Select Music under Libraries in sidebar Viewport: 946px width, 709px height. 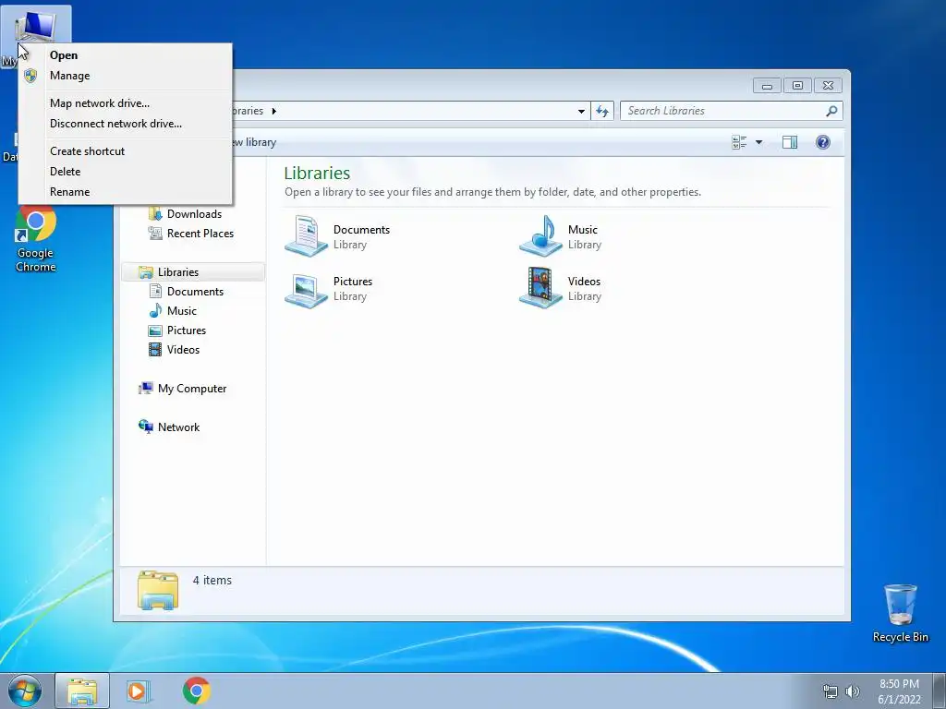tap(173, 311)
